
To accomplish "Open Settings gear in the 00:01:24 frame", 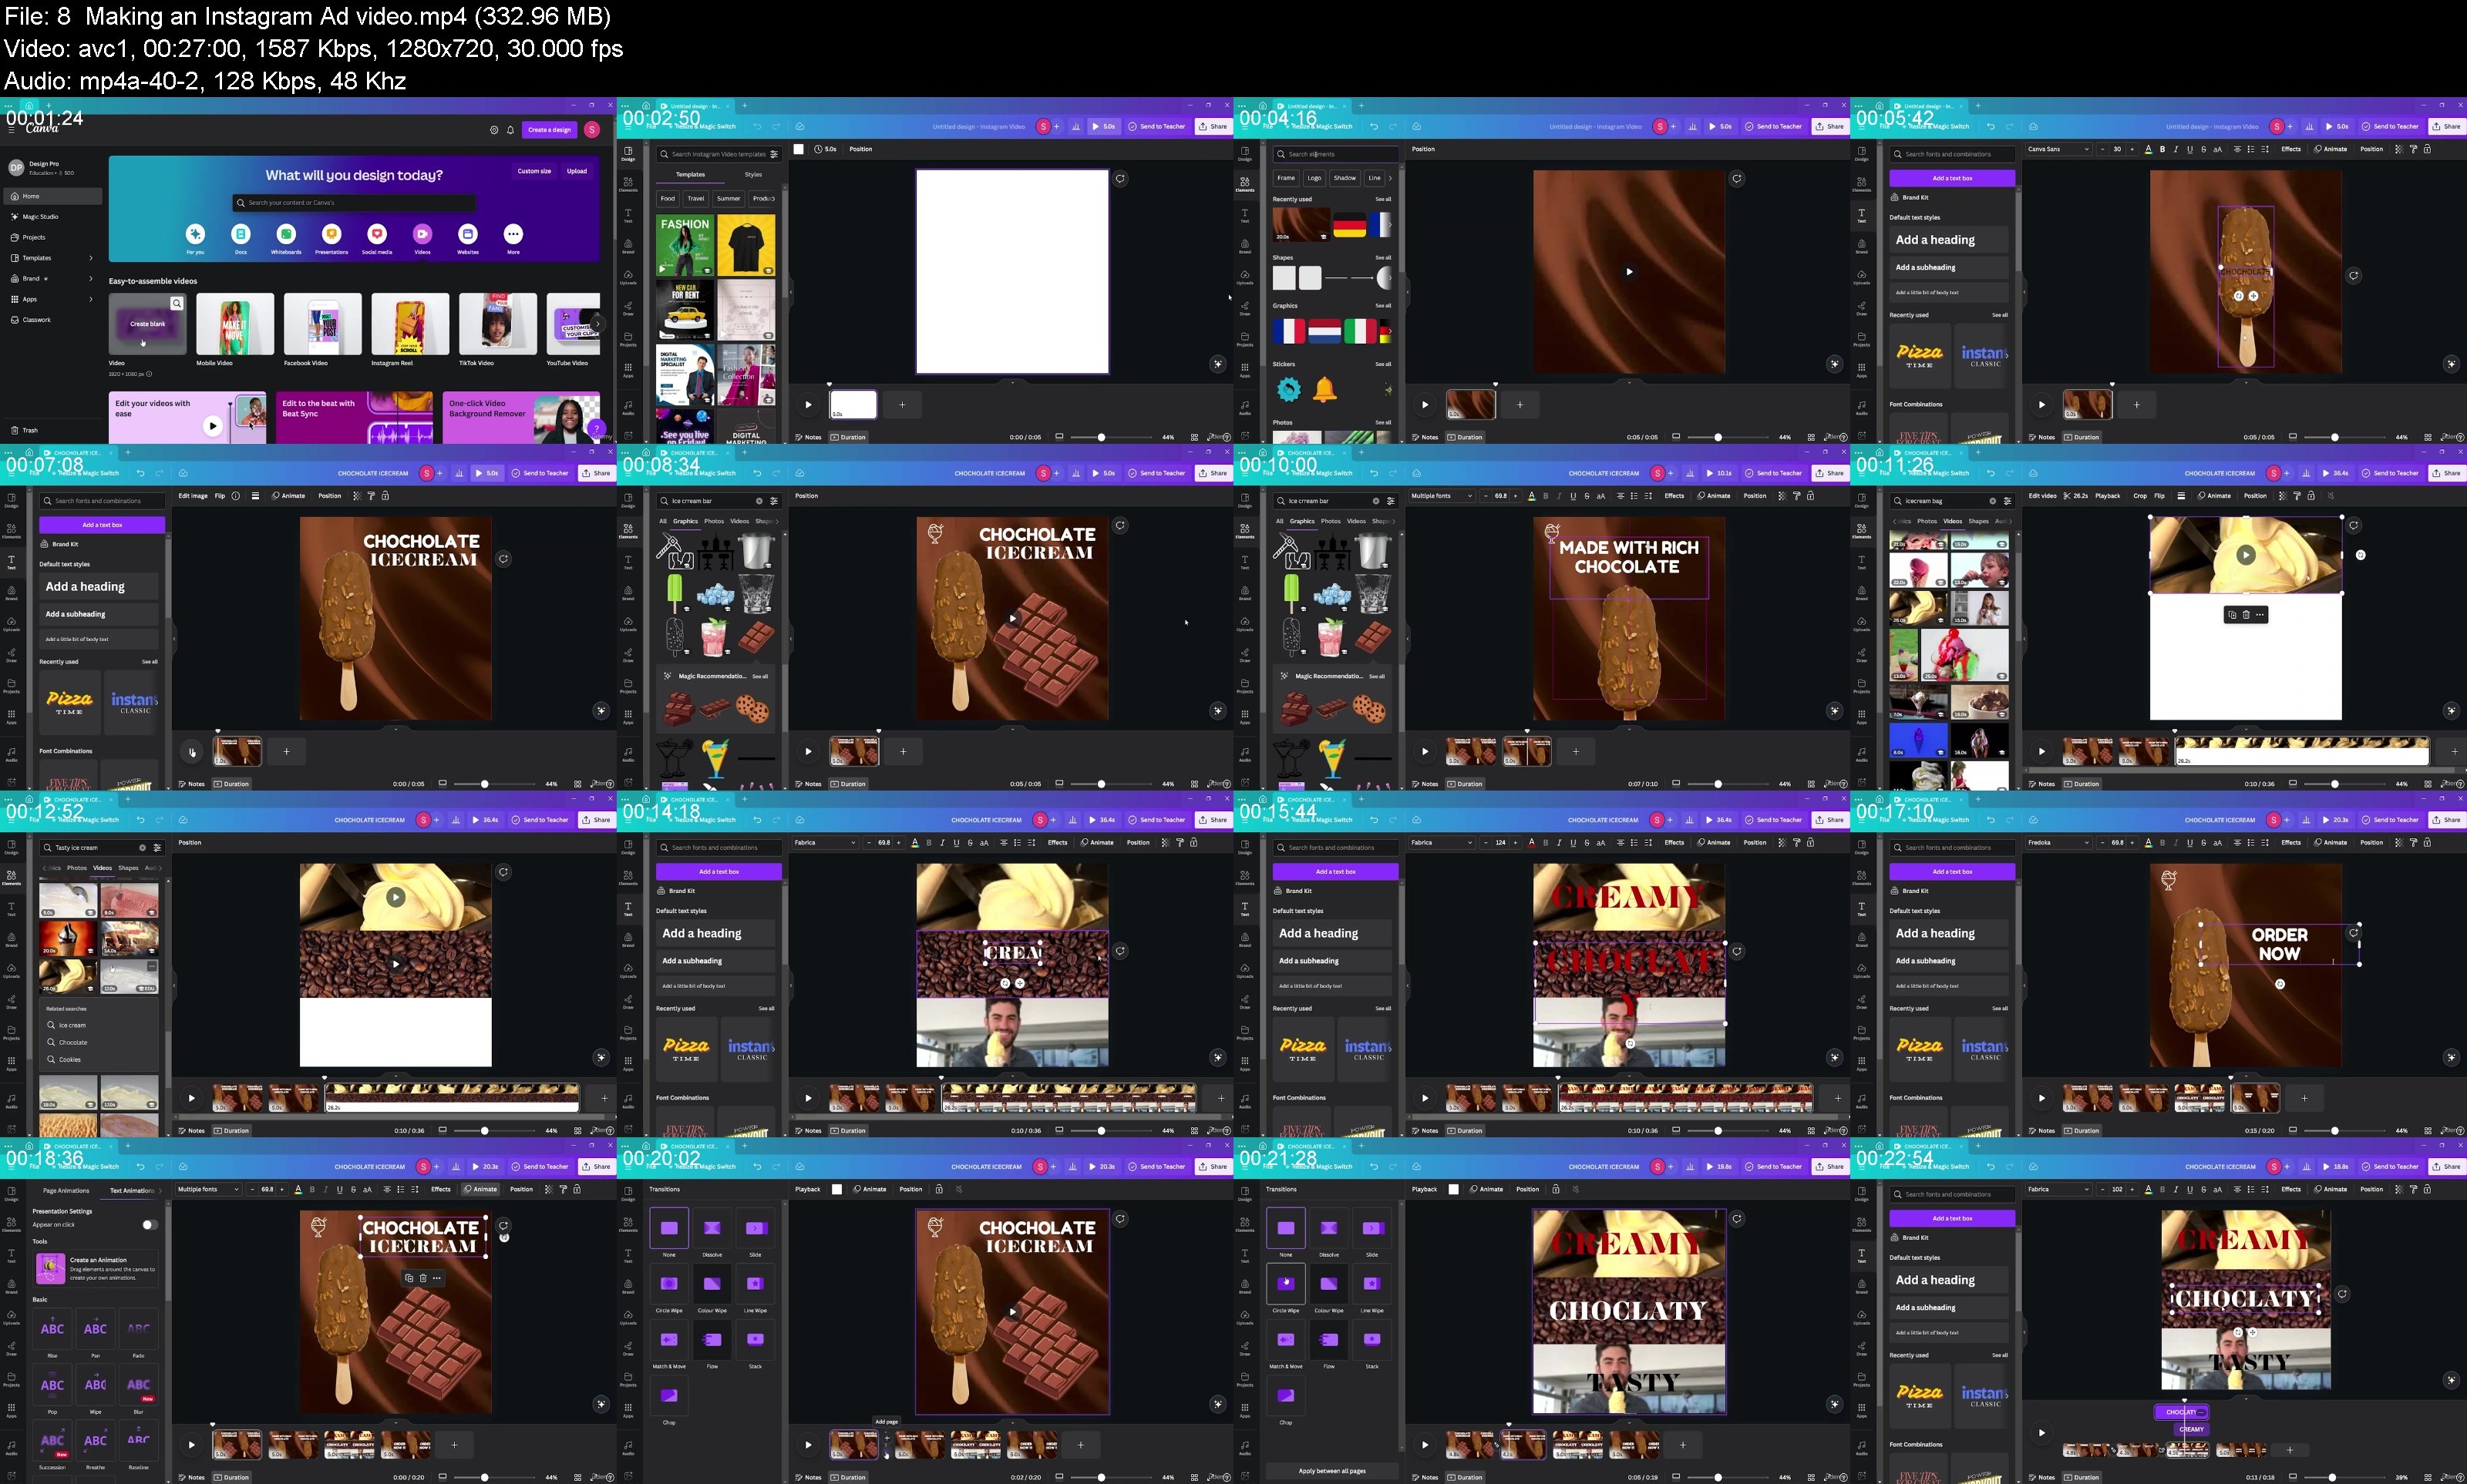I will pyautogui.click(x=494, y=130).
